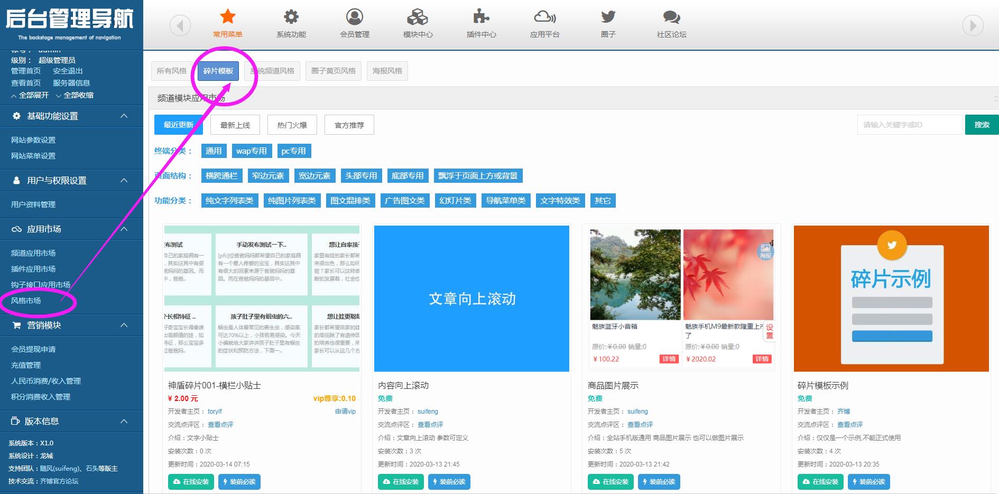999x494 pixels.
Task: Open 社区论坛 chat bubbles icon
Action: (671, 17)
